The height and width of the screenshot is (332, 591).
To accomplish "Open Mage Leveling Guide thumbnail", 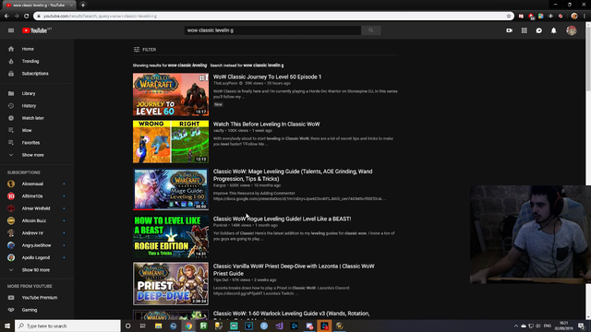I will pyautogui.click(x=171, y=189).
